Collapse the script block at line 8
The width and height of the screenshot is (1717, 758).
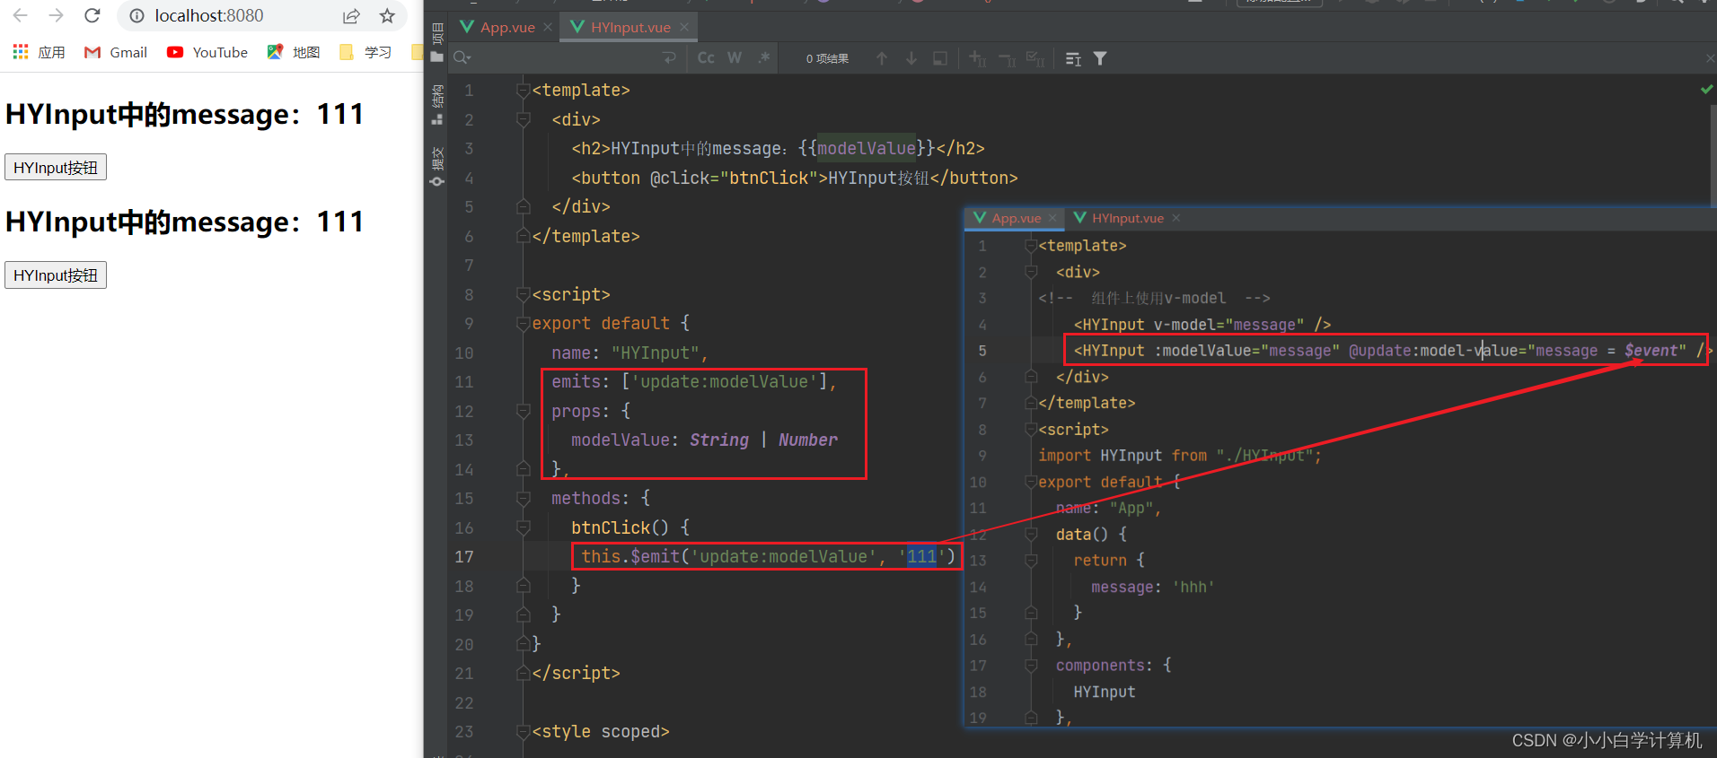click(523, 294)
